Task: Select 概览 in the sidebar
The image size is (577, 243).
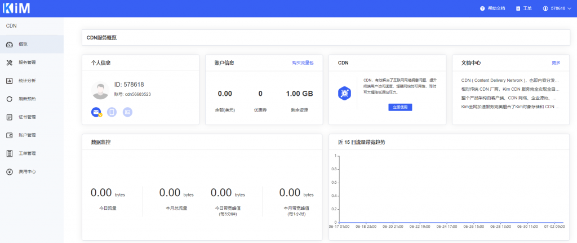Action: tap(23, 44)
